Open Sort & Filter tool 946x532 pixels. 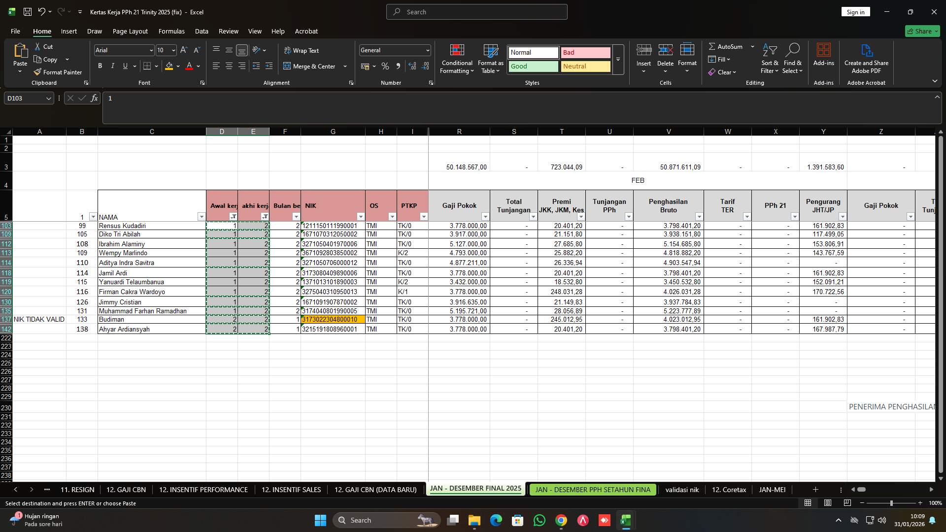769,50
